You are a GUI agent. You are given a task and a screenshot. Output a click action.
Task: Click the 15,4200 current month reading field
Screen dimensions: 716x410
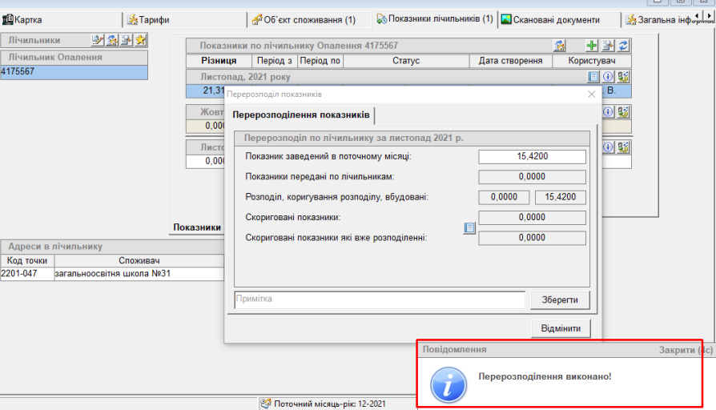532,157
